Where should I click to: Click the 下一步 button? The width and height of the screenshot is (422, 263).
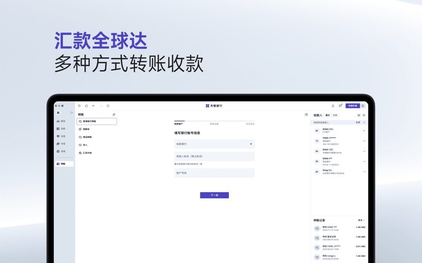pyautogui.click(x=214, y=195)
